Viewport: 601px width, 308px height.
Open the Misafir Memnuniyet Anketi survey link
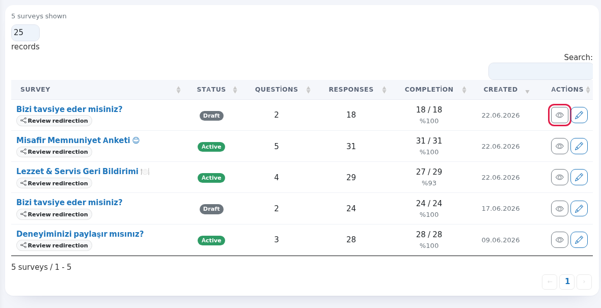pos(78,140)
